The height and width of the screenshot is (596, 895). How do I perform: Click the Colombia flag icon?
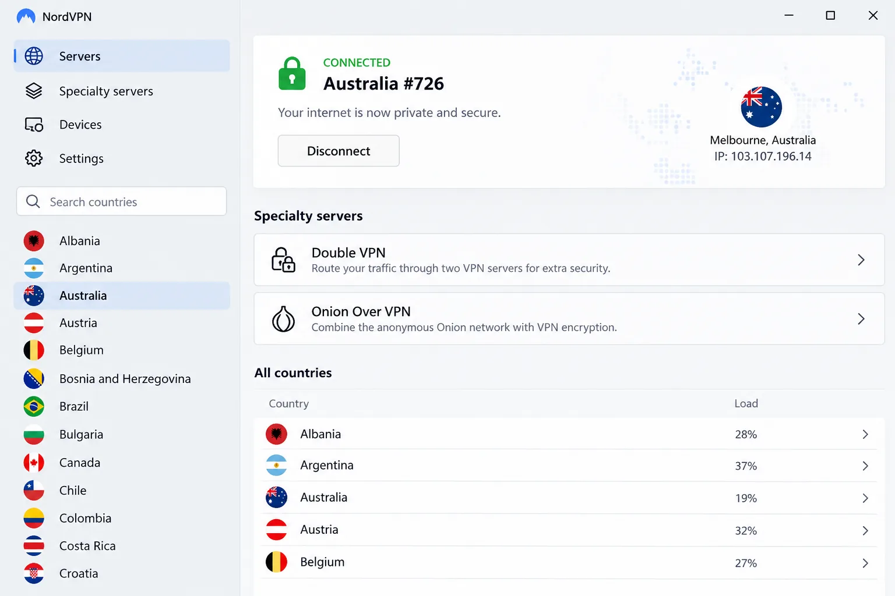34,518
